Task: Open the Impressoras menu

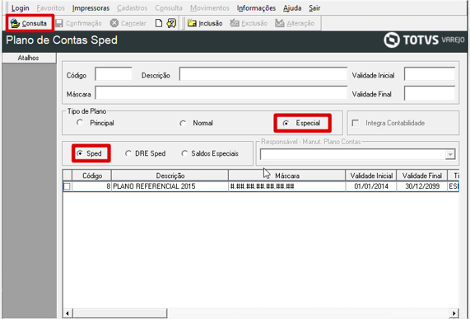Action: click(91, 8)
